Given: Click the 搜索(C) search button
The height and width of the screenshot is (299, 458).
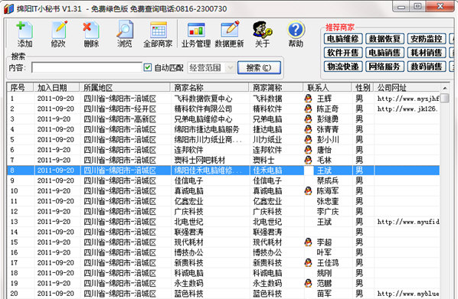Looking at the screenshot, I should (259, 67).
